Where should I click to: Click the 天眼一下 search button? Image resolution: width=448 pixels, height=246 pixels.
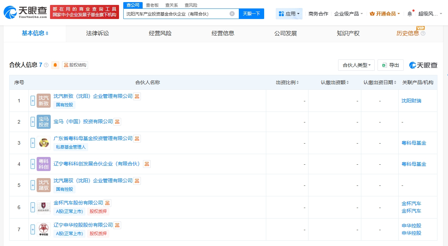point(251,14)
